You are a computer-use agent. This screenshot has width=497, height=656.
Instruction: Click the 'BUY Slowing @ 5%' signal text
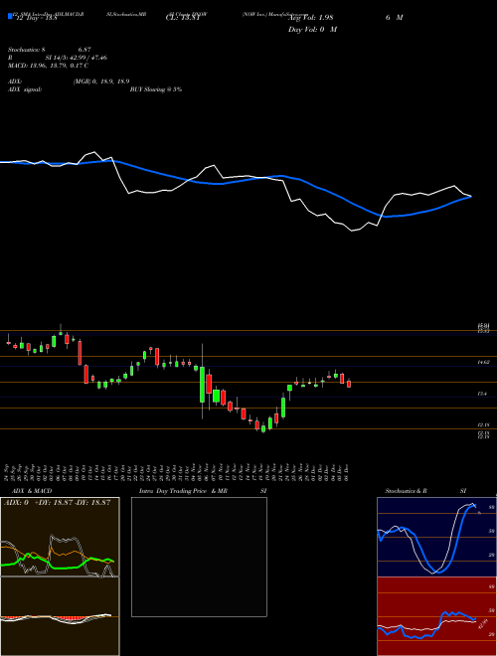tap(156, 89)
